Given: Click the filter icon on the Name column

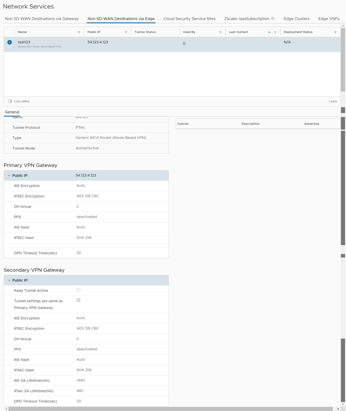Looking at the screenshot, I should pyautogui.click(x=79, y=32).
